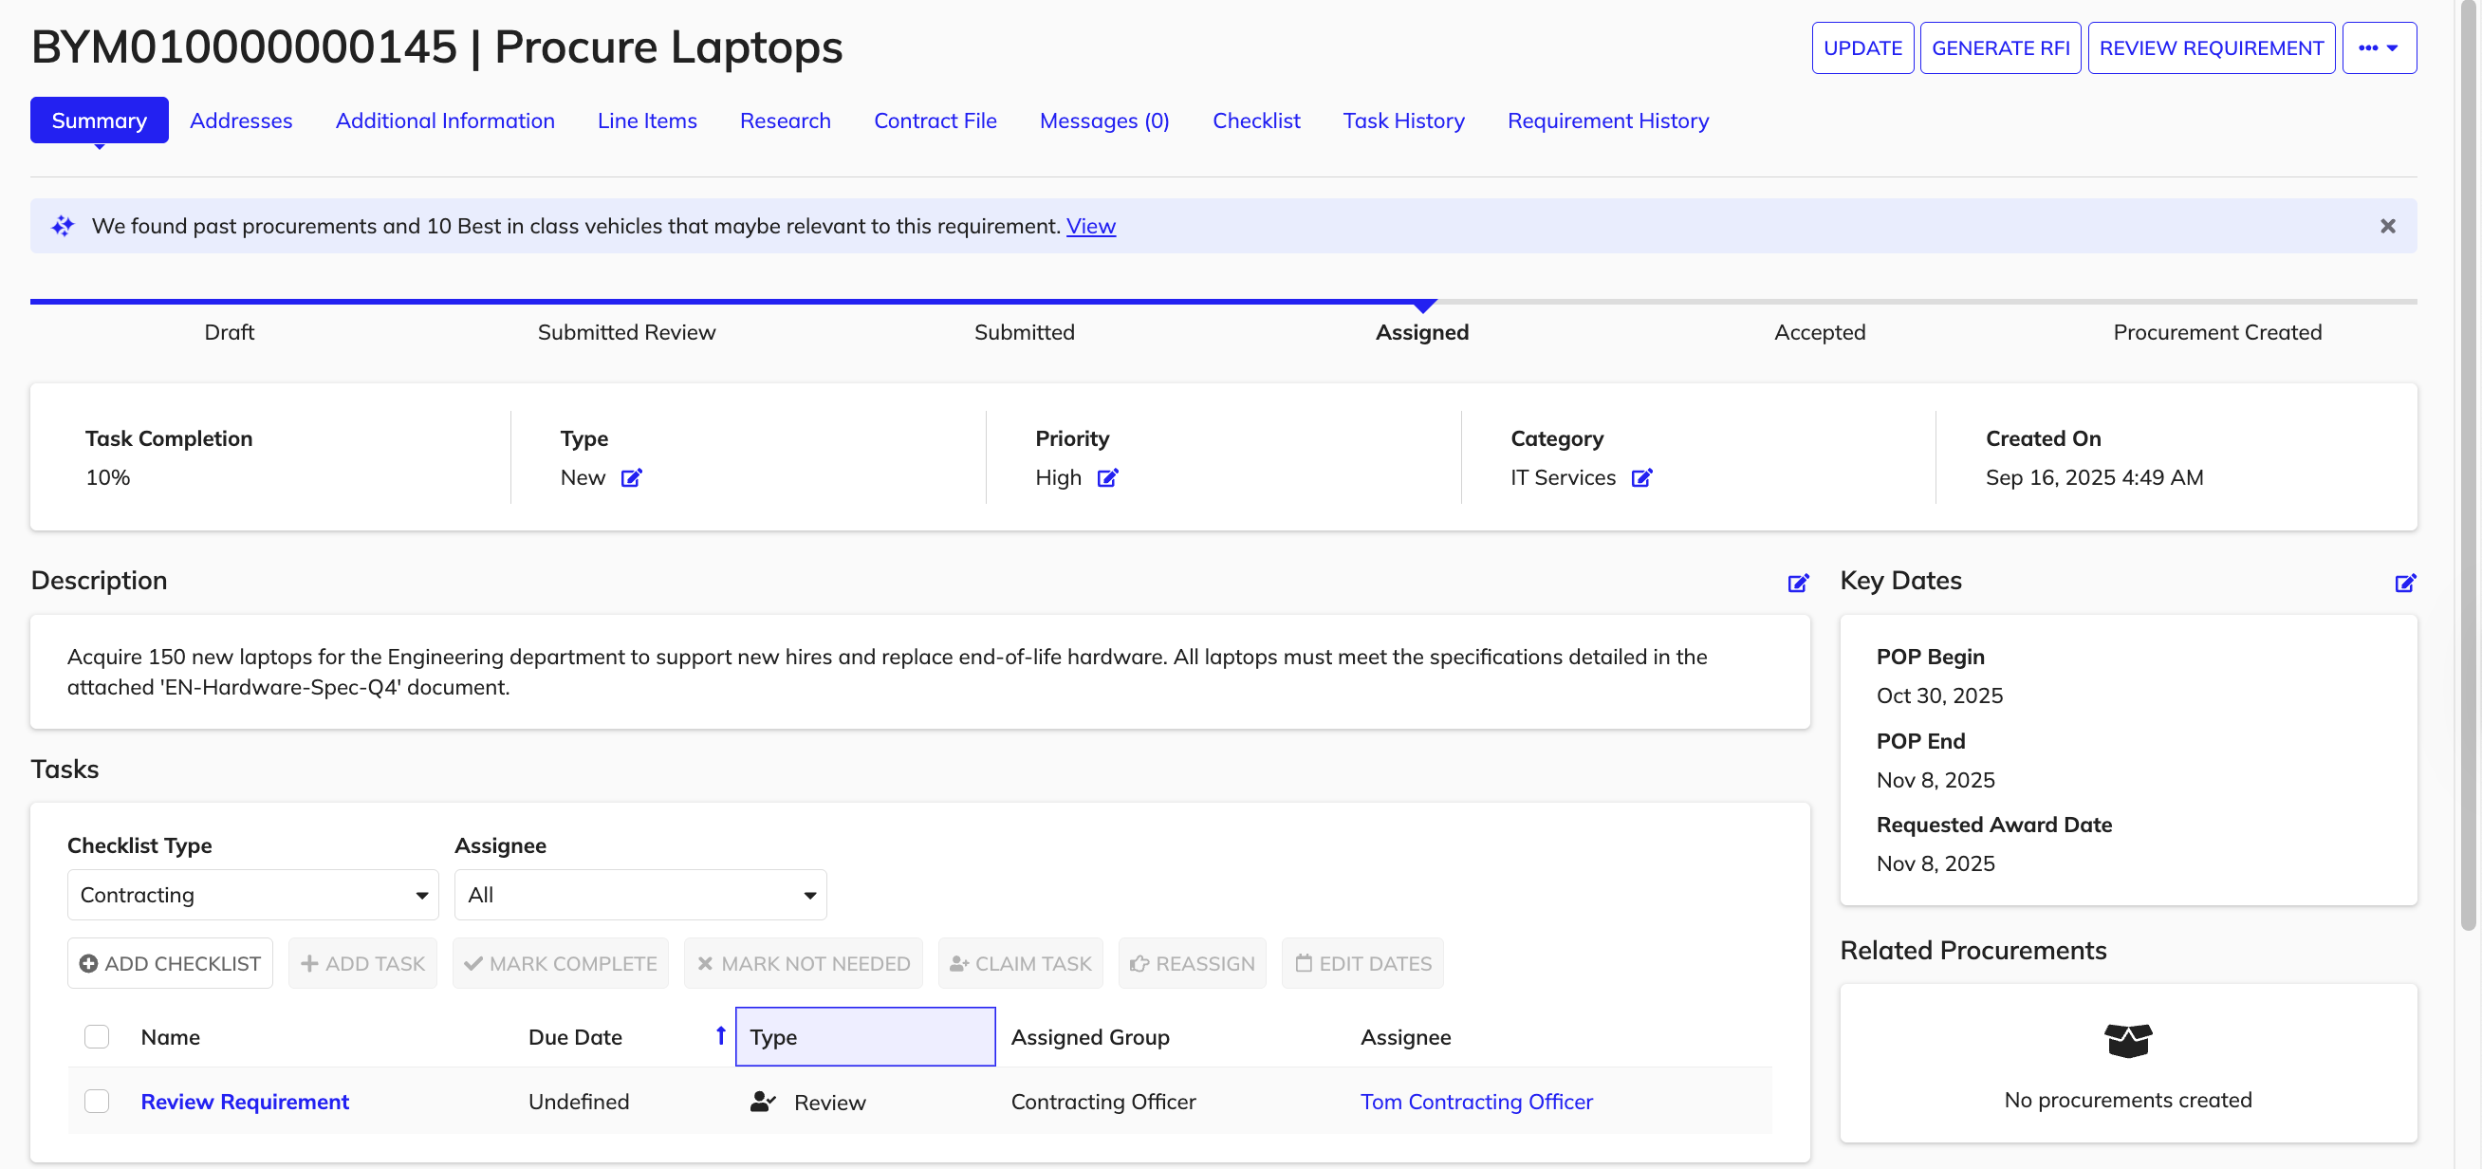Switch to the Addresses tab
This screenshot has width=2482, height=1169.
[x=241, y=121]
